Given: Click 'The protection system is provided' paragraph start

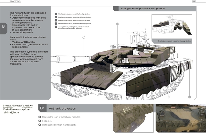Looking at the screenshot, I should [29, 52].
